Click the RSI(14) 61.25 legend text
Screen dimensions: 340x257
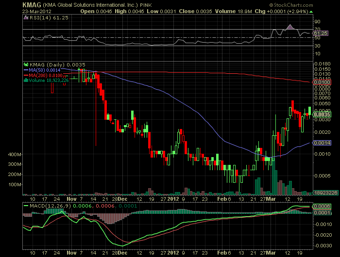click(x=49, y=18)
